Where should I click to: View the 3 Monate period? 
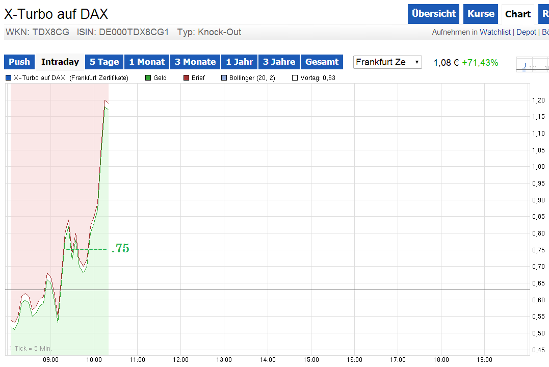[x=195, y=62]
